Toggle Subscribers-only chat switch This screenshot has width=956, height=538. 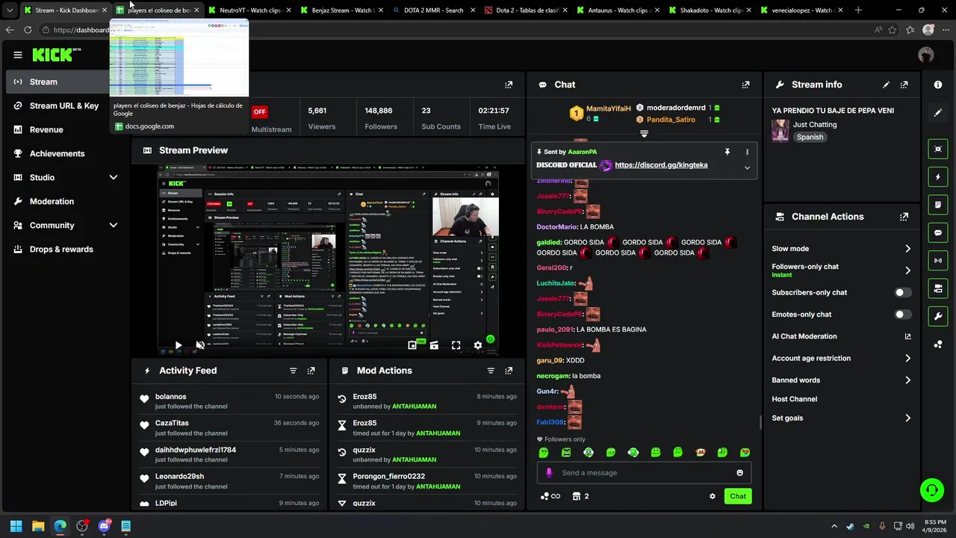point(903,293)
